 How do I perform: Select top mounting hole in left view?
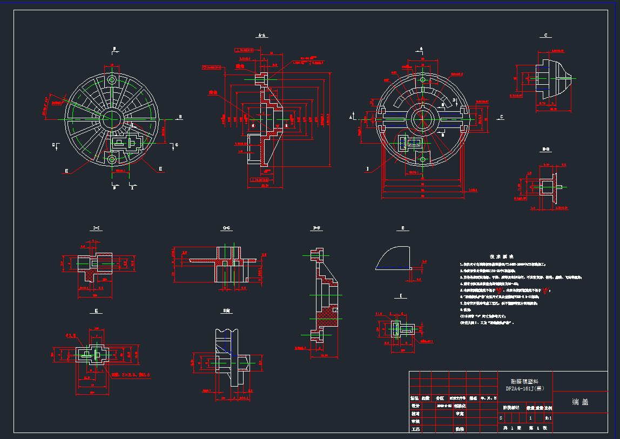112,79
